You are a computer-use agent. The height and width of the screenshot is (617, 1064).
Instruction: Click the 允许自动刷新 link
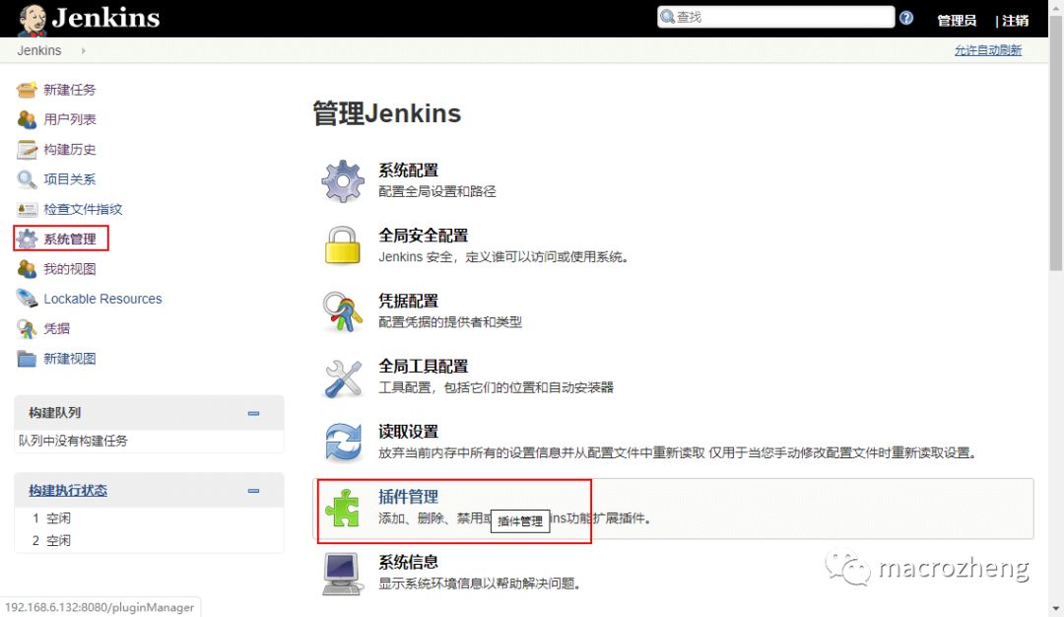click(x=987, y=50)
